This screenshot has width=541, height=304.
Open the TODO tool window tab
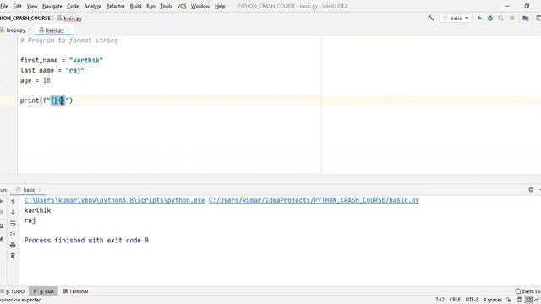tap(14, 291)
